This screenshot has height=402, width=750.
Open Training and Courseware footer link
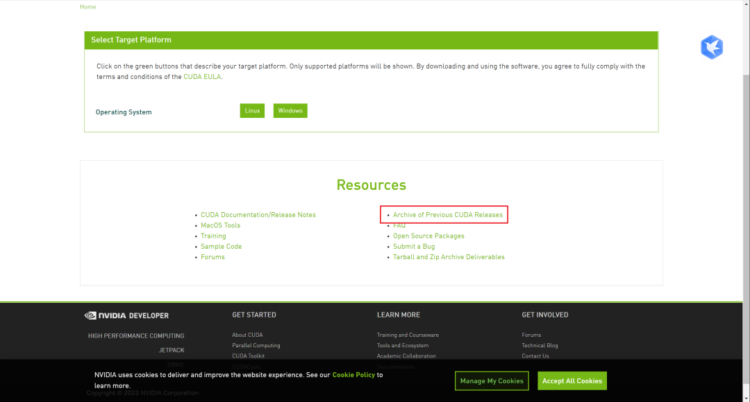(408, 335)
